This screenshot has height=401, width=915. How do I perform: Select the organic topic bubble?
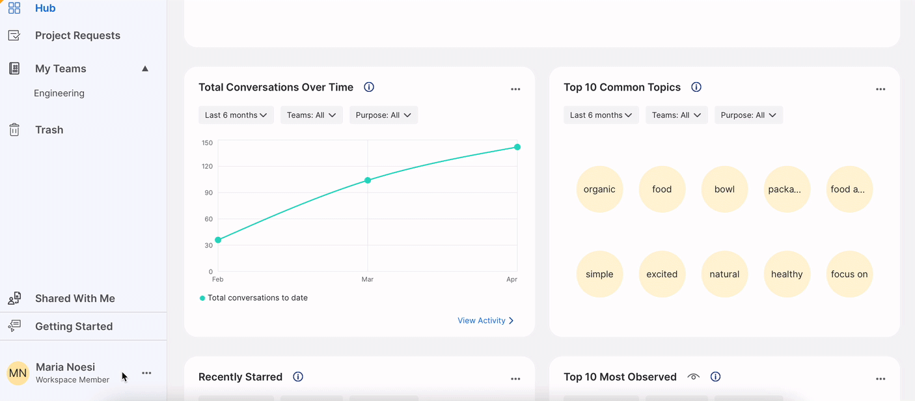click(599, 189)
